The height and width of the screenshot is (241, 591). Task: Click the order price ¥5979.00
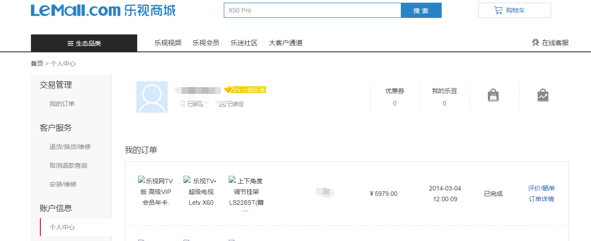click(383, 194)
